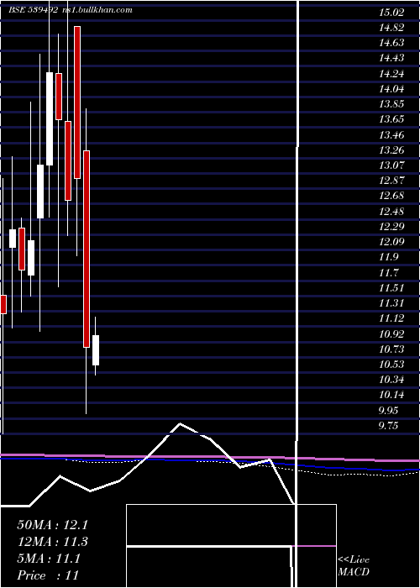
Task: Click the 11.31 price axis label
Action: 391,303
